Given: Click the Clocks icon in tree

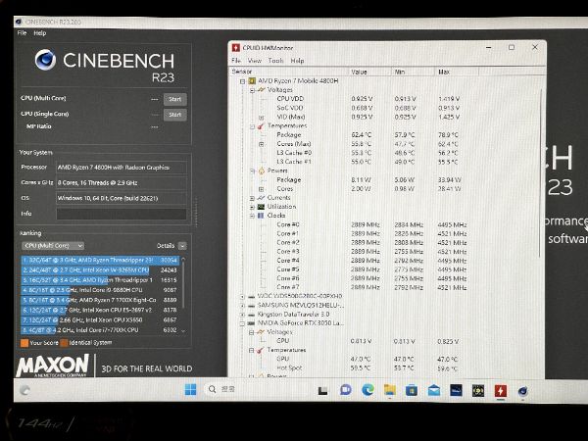Looking at the screenshot, I should click(261, 216).
